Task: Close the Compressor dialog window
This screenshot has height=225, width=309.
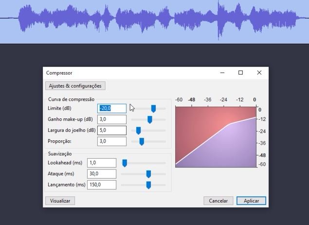Action: pos(259,73)
